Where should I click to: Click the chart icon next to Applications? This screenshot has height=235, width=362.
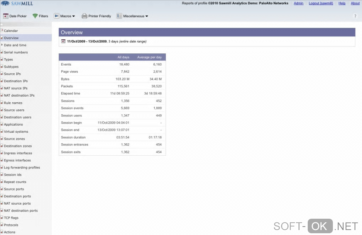[2, 124]
